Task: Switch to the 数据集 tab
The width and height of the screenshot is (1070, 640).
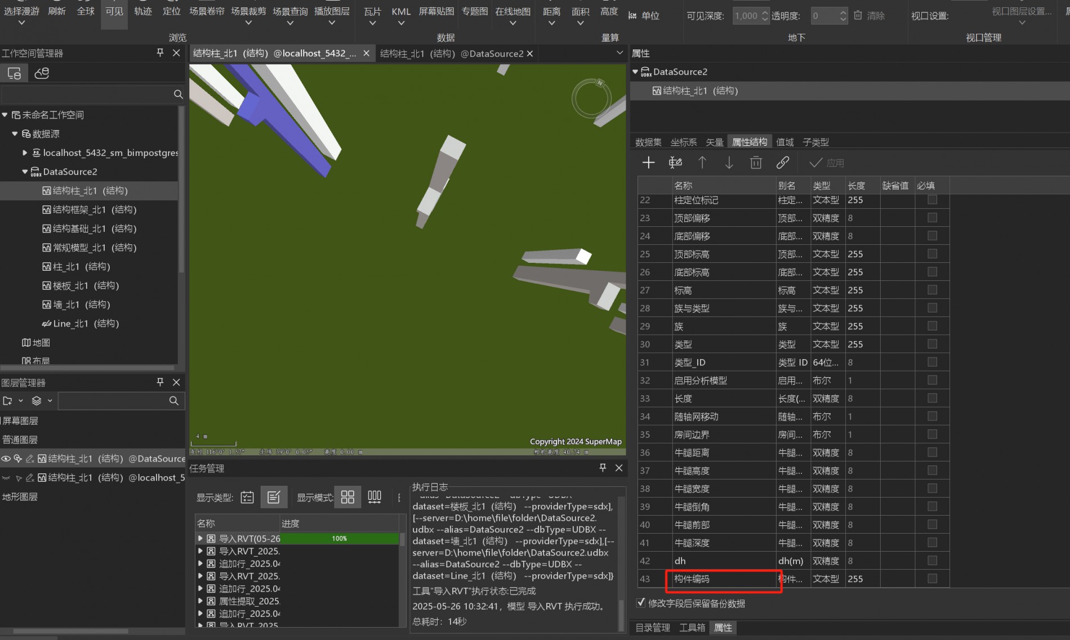Action: (x=648, y=142)
